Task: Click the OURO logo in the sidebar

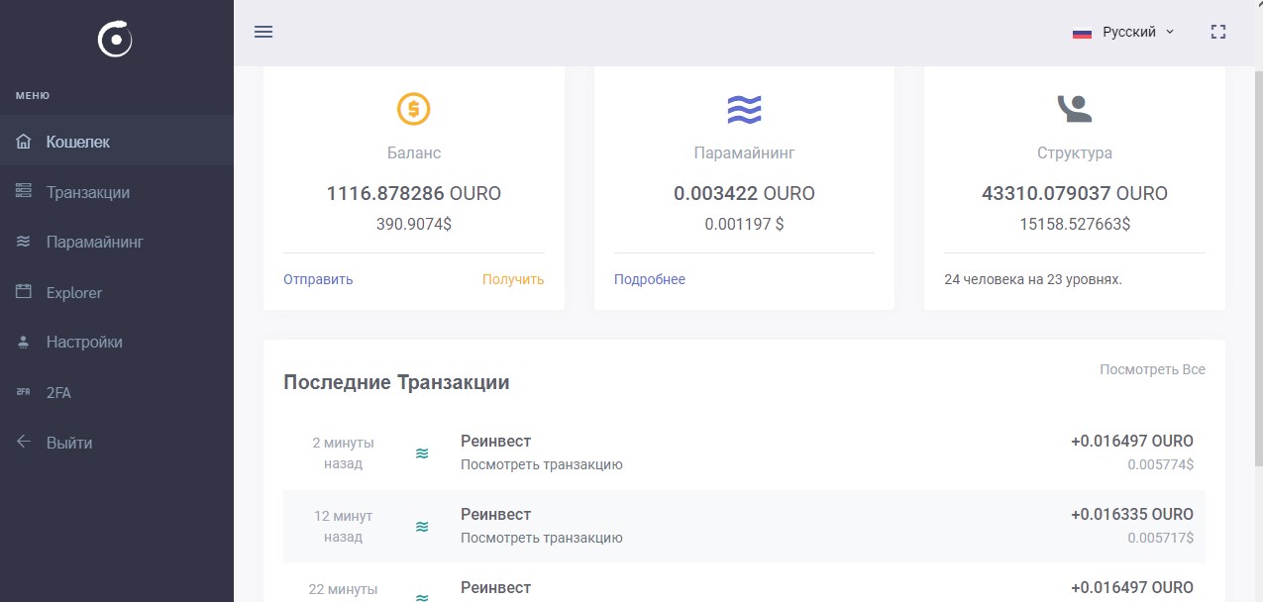Action: click(x=115, y=40)
